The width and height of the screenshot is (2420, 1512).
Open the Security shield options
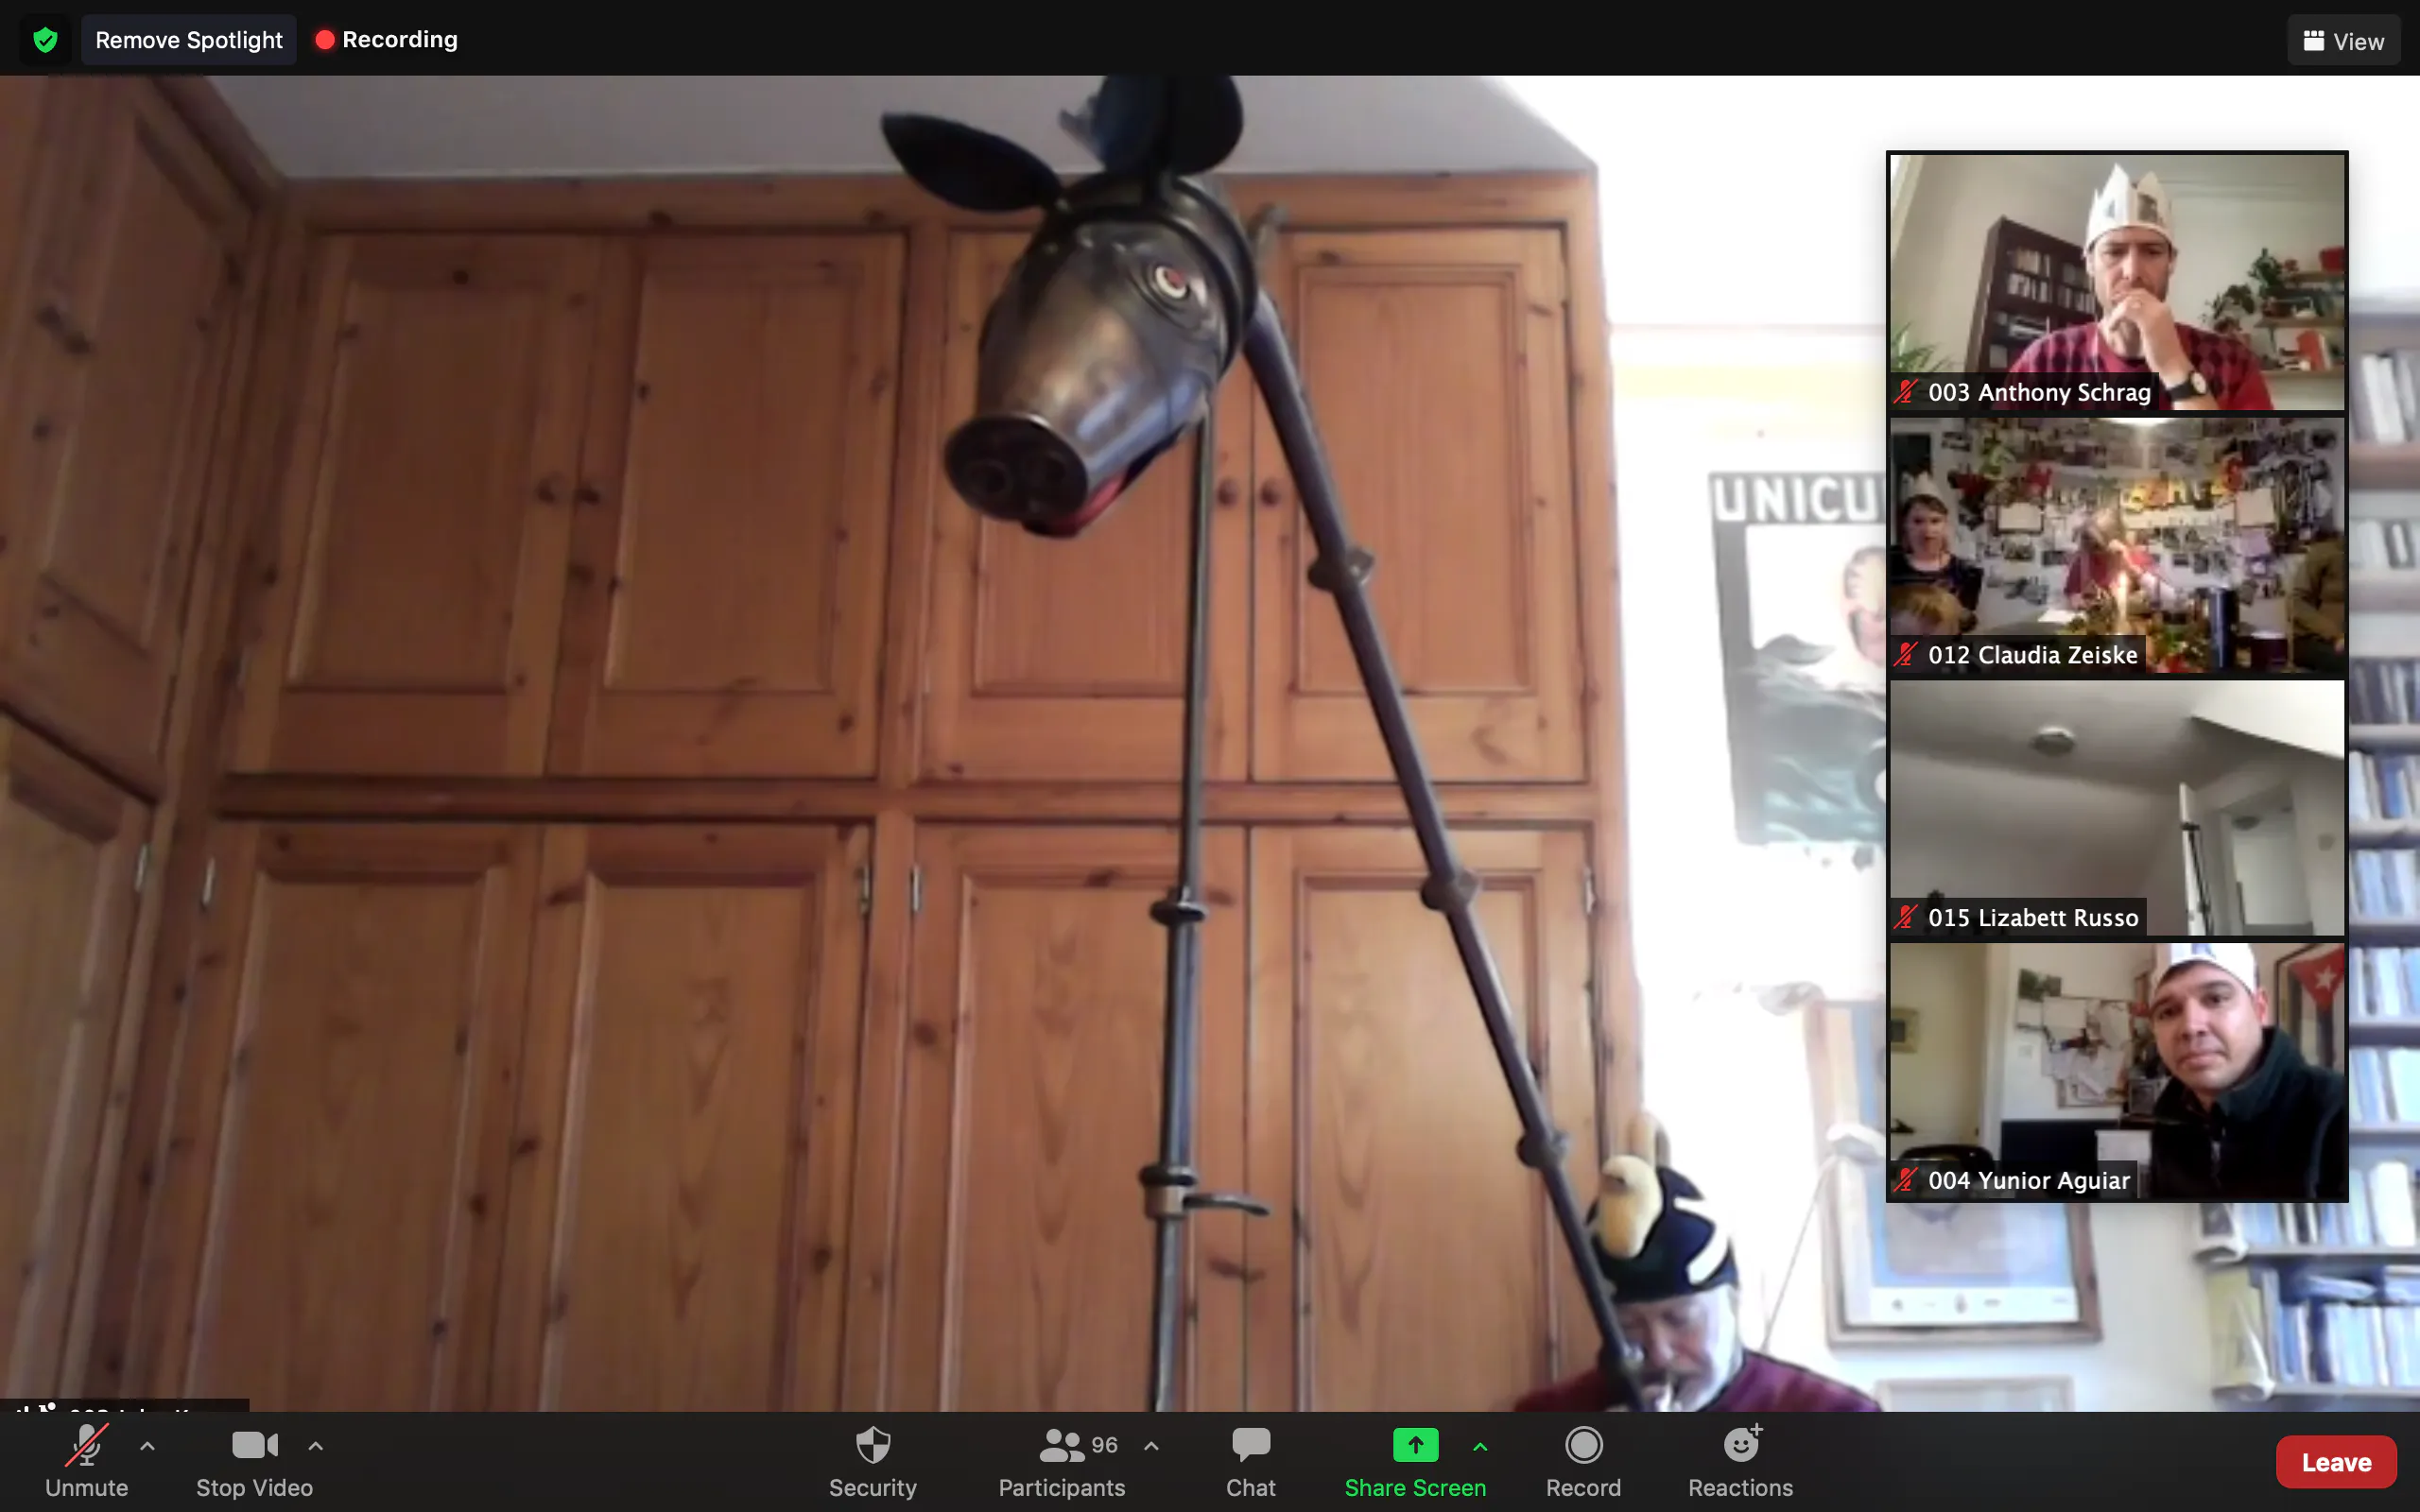(x=872, y=1446)
